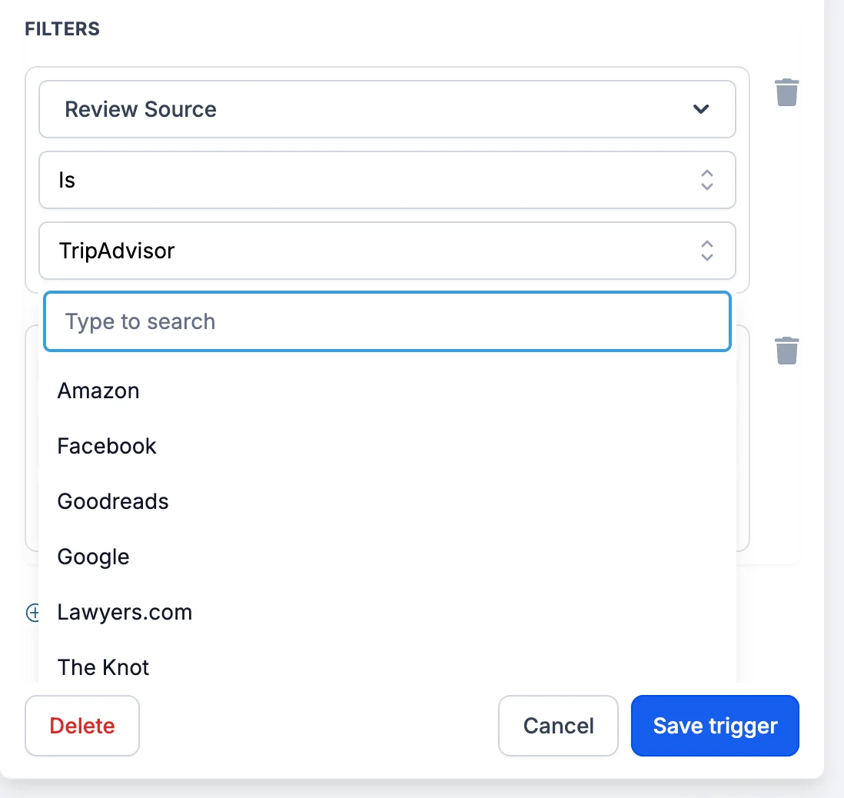
Task: Open the TripAdvisor value dropdown
Action: [x=387, y=251]
